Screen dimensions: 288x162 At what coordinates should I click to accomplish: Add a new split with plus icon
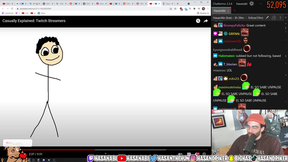click(286, 18)
